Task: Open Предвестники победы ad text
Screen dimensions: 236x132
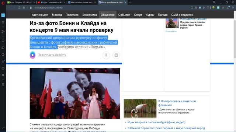Action: [193, 25]
